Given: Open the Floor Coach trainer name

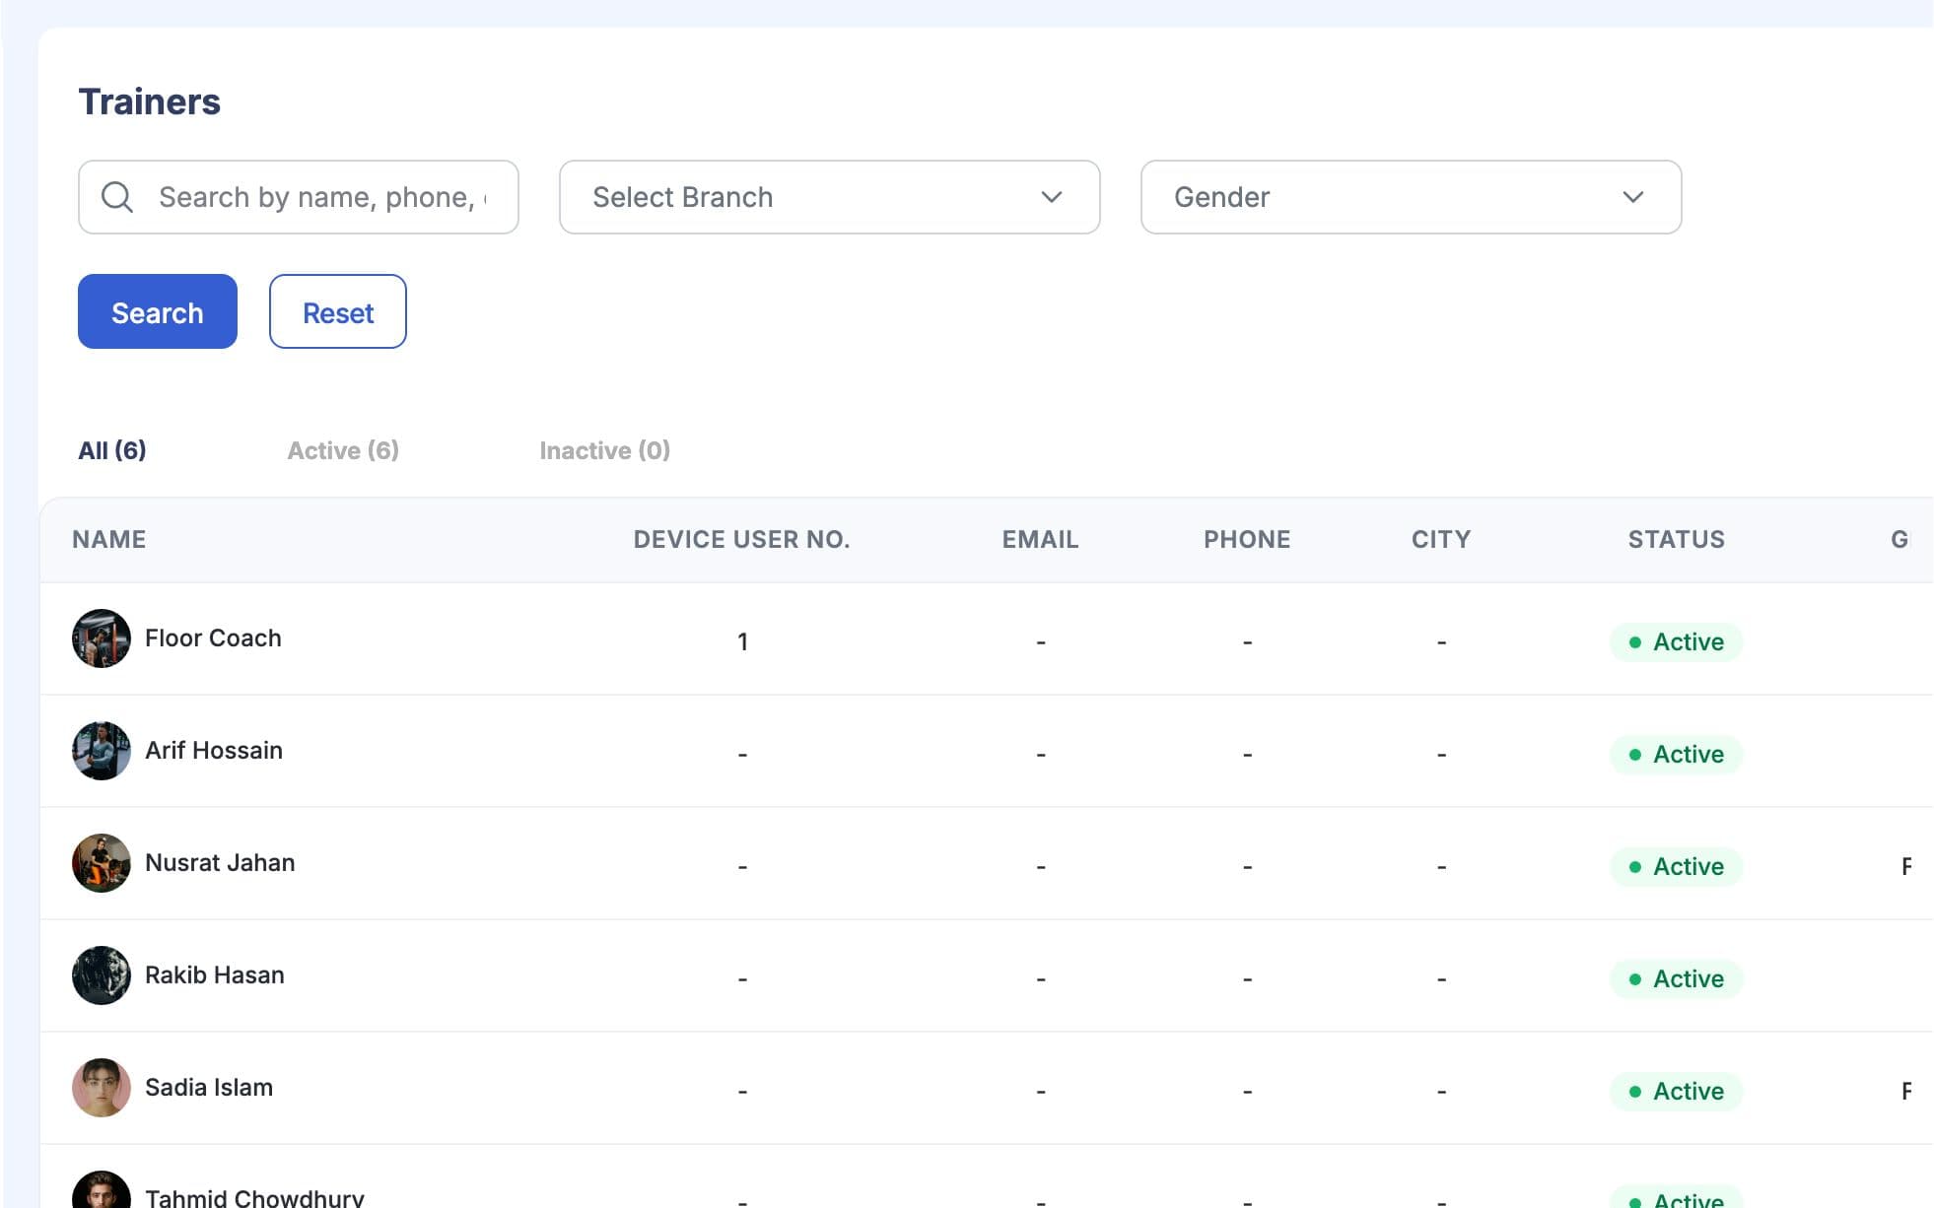Looking at the screenshot, I should (213, 638).
